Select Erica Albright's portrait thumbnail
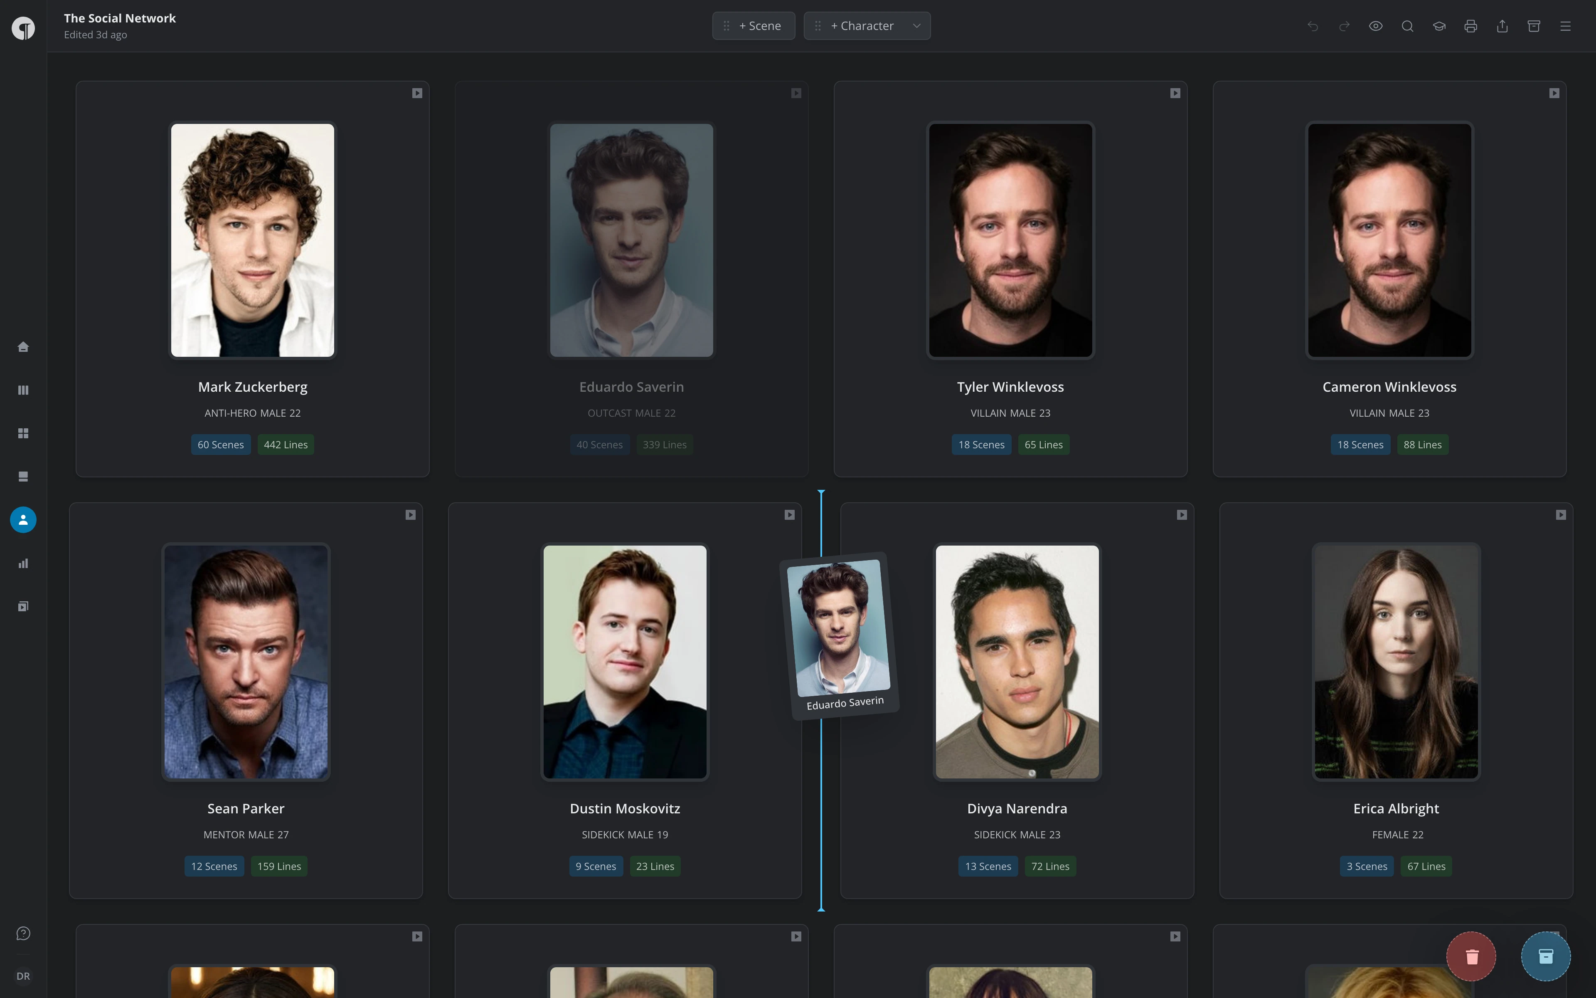Screen dimensions: 1596x998 click(1396, 661)
